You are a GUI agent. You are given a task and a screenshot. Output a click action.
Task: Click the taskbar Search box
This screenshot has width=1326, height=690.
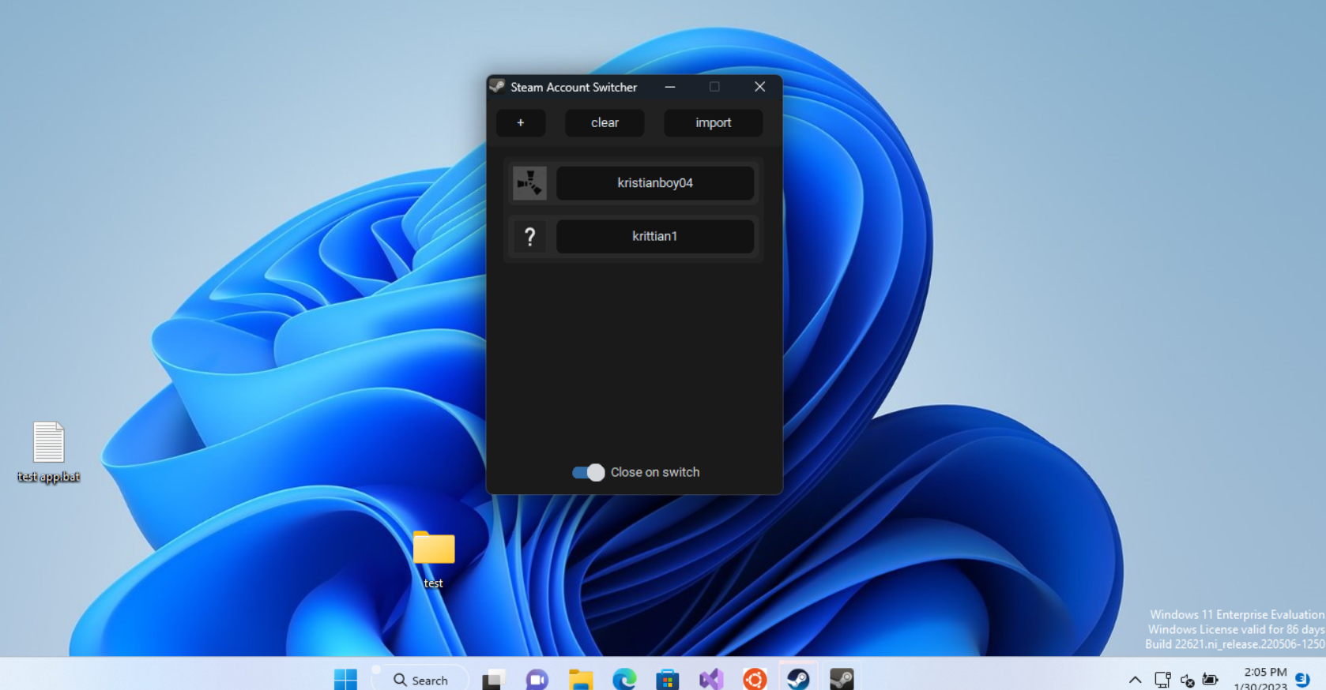coord(420,680)
